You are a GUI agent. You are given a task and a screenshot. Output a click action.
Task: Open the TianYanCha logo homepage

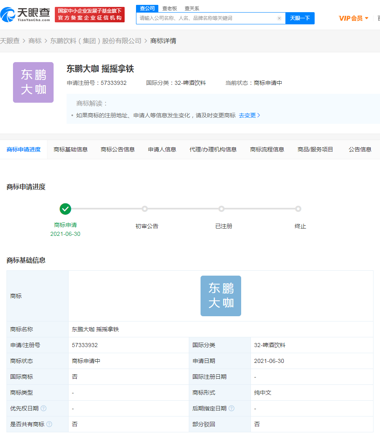tap(25, 15)
